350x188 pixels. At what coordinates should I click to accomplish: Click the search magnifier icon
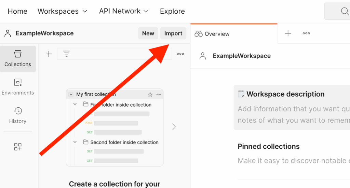pos(344,11)
